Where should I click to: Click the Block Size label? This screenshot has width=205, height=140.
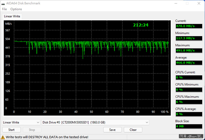182,121
